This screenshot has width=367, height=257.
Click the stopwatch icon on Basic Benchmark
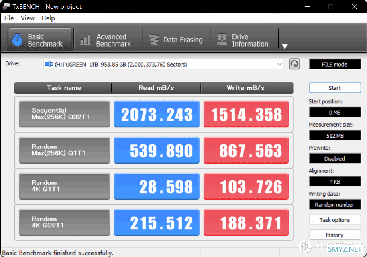tap(17, 39)
